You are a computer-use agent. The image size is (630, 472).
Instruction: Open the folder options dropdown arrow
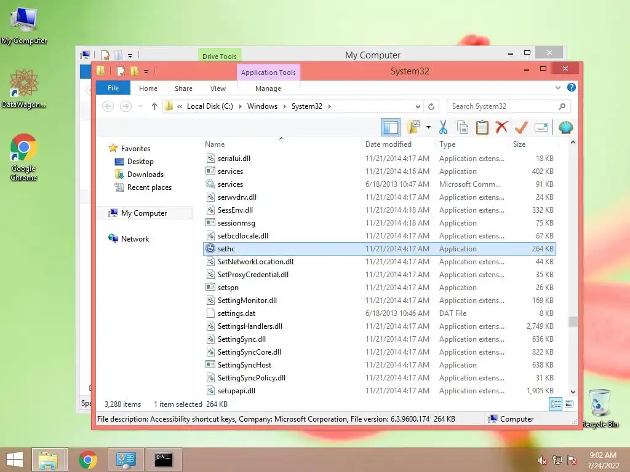tap(428, 128)
